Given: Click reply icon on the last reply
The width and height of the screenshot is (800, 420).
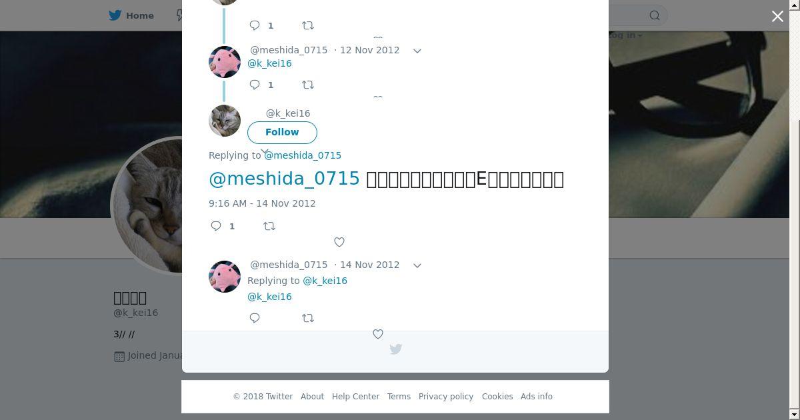Looking at the screenshot, I should coord(255,318).
